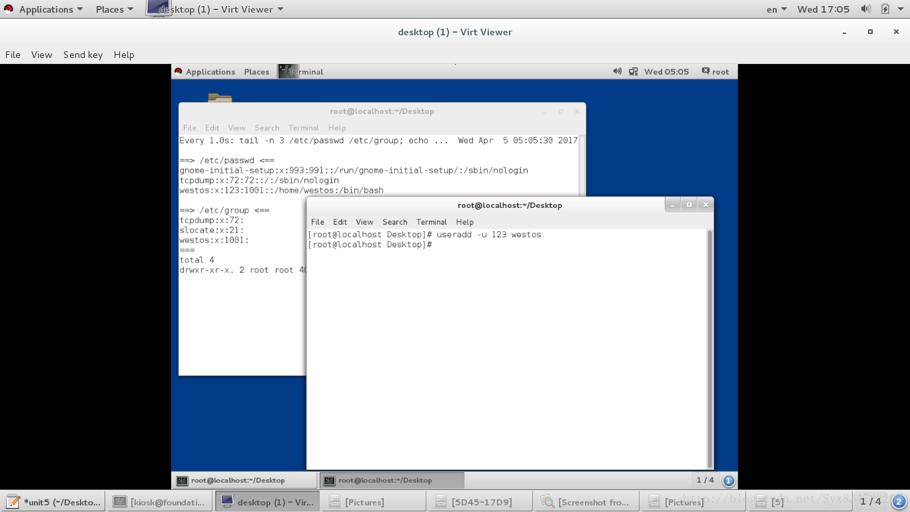Screen dimensions: 910x512
Task: Switch to 'desktop (1) – Vir...' in host taskbar
Action: click(x=267, y=502)
